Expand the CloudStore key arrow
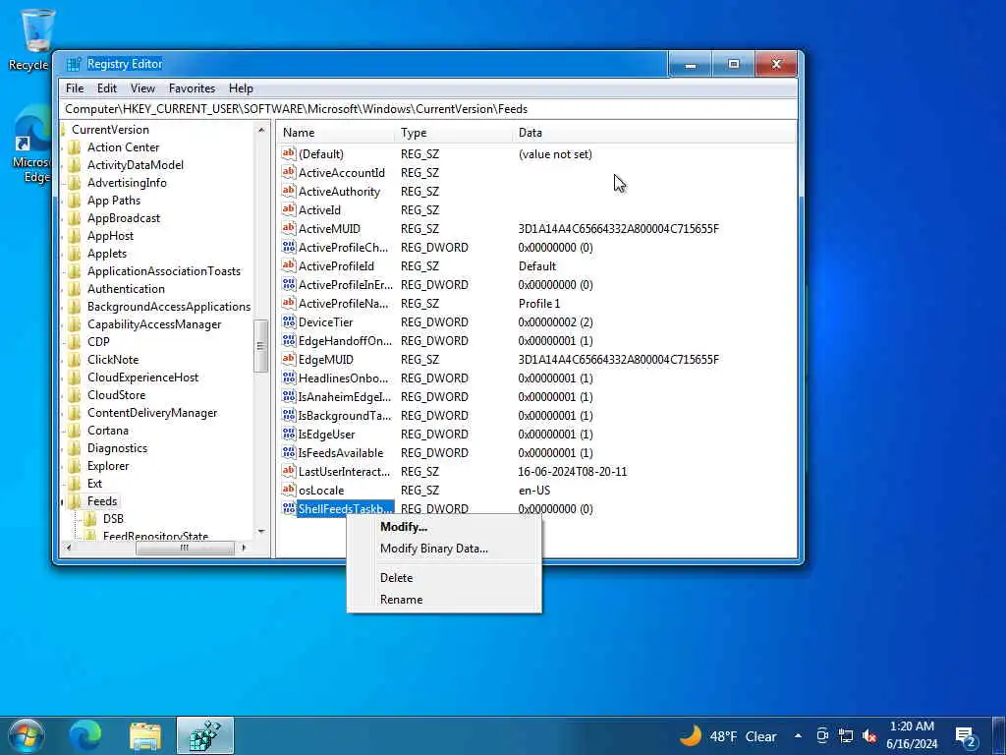The width and height of the screenshot is (1006, 755). click(63, 395)
